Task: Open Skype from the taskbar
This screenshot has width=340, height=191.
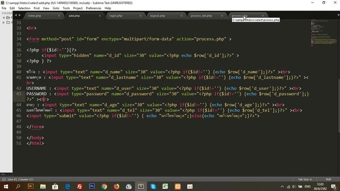Action: point(153,186)
